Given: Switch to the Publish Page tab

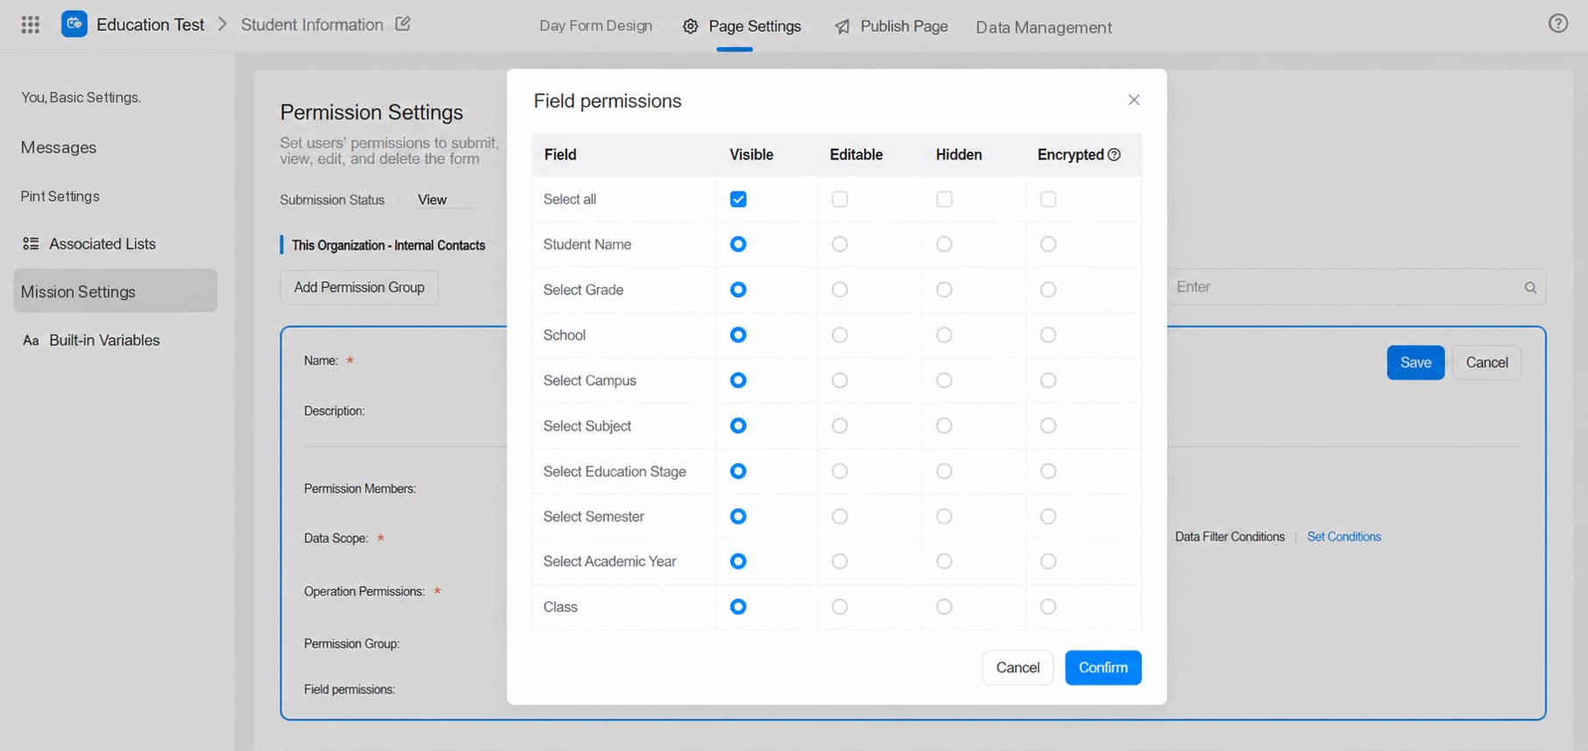Looking at the screenshot, I should click(x=890, y=26).
